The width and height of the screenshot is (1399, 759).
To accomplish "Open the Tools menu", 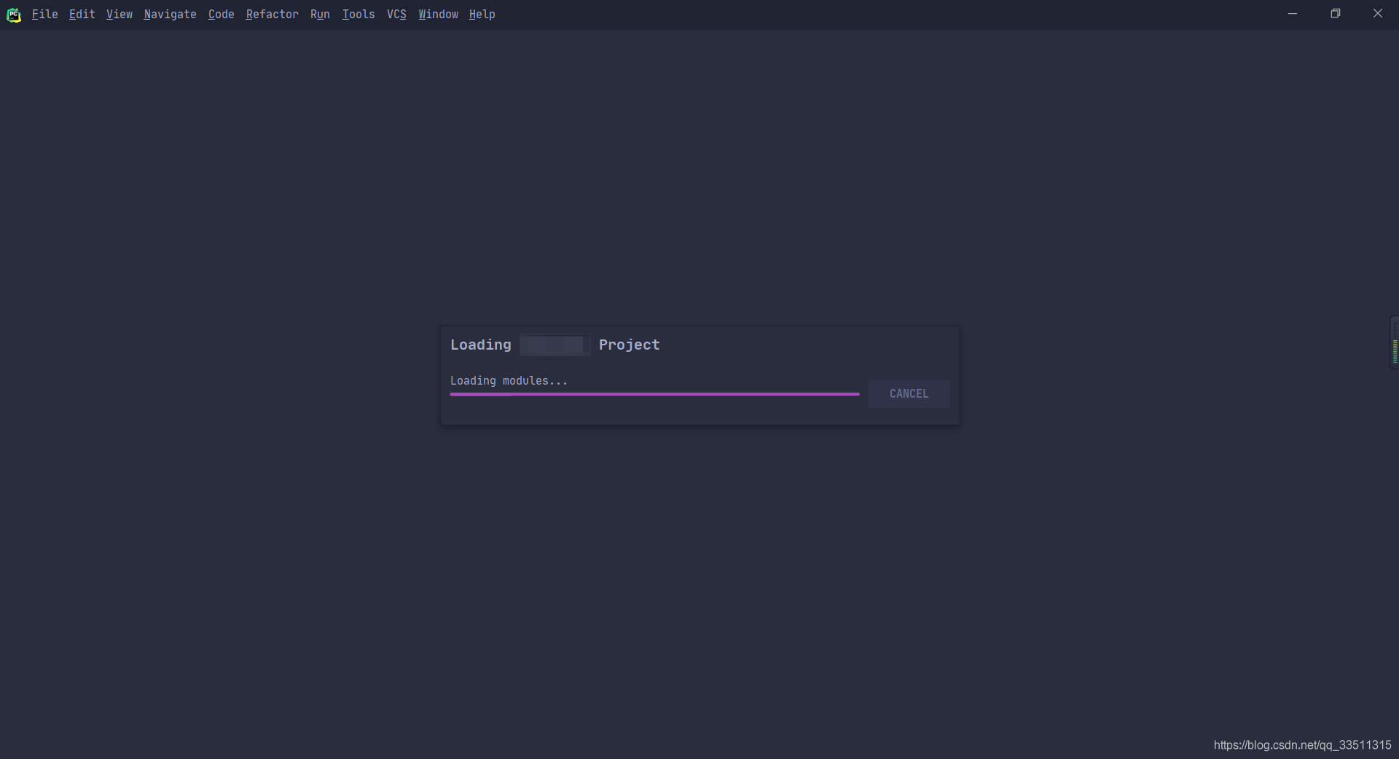I will [358, 15].
